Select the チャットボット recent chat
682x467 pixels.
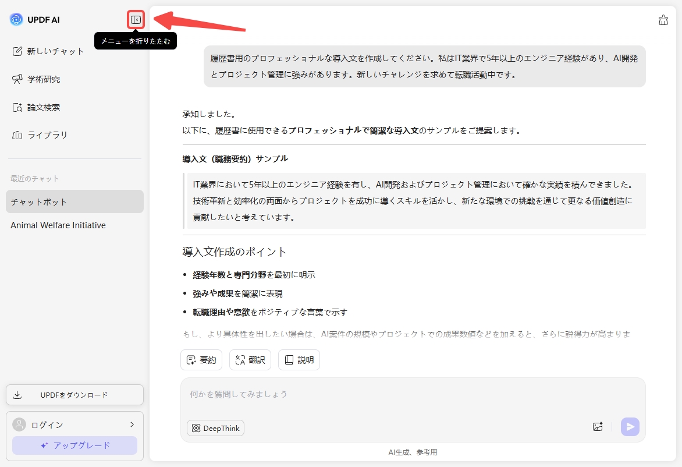pos(75,201)
